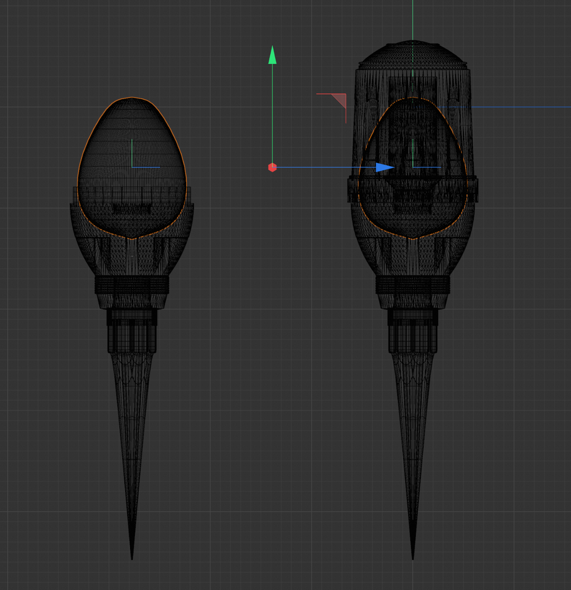Click the red corner plane handle of gizmo
Image resolution: width=571 pixels, height=590 pixels.
point(339,101)
